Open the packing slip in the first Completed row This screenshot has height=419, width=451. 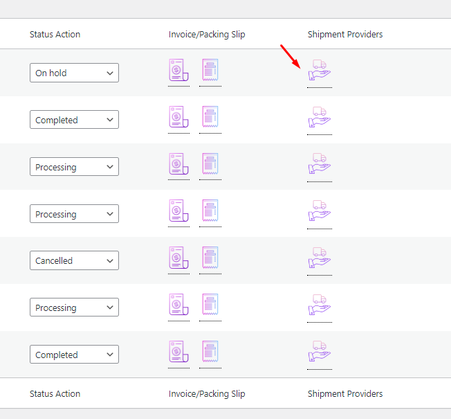pyautogui.click(x=210, y=117)
